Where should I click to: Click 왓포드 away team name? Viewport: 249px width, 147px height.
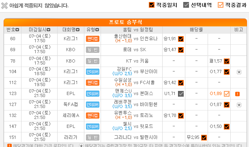146,127
